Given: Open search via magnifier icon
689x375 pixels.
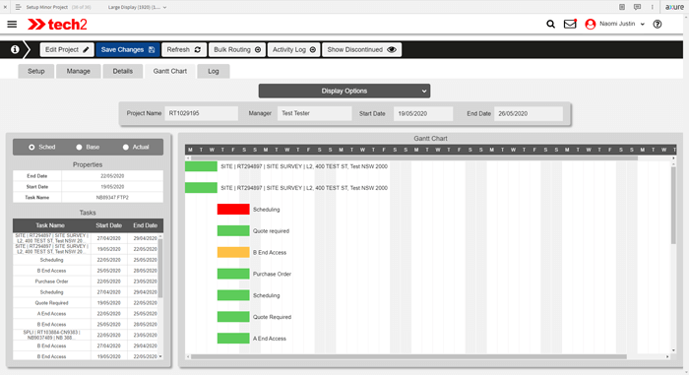Looking at the screenshot, I should coord(550,25).
